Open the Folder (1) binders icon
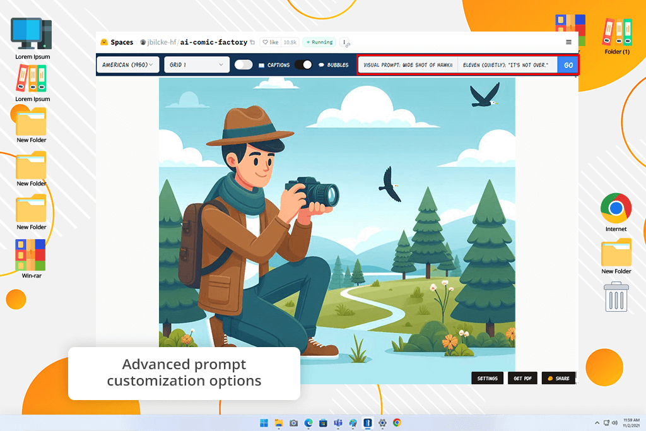646x431 pixels. click(x=617, y=36)
